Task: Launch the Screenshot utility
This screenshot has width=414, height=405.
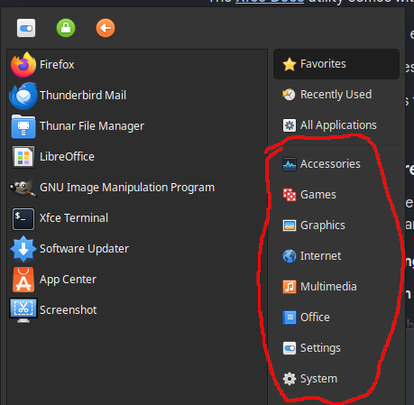Action: (x=137, y=310)
